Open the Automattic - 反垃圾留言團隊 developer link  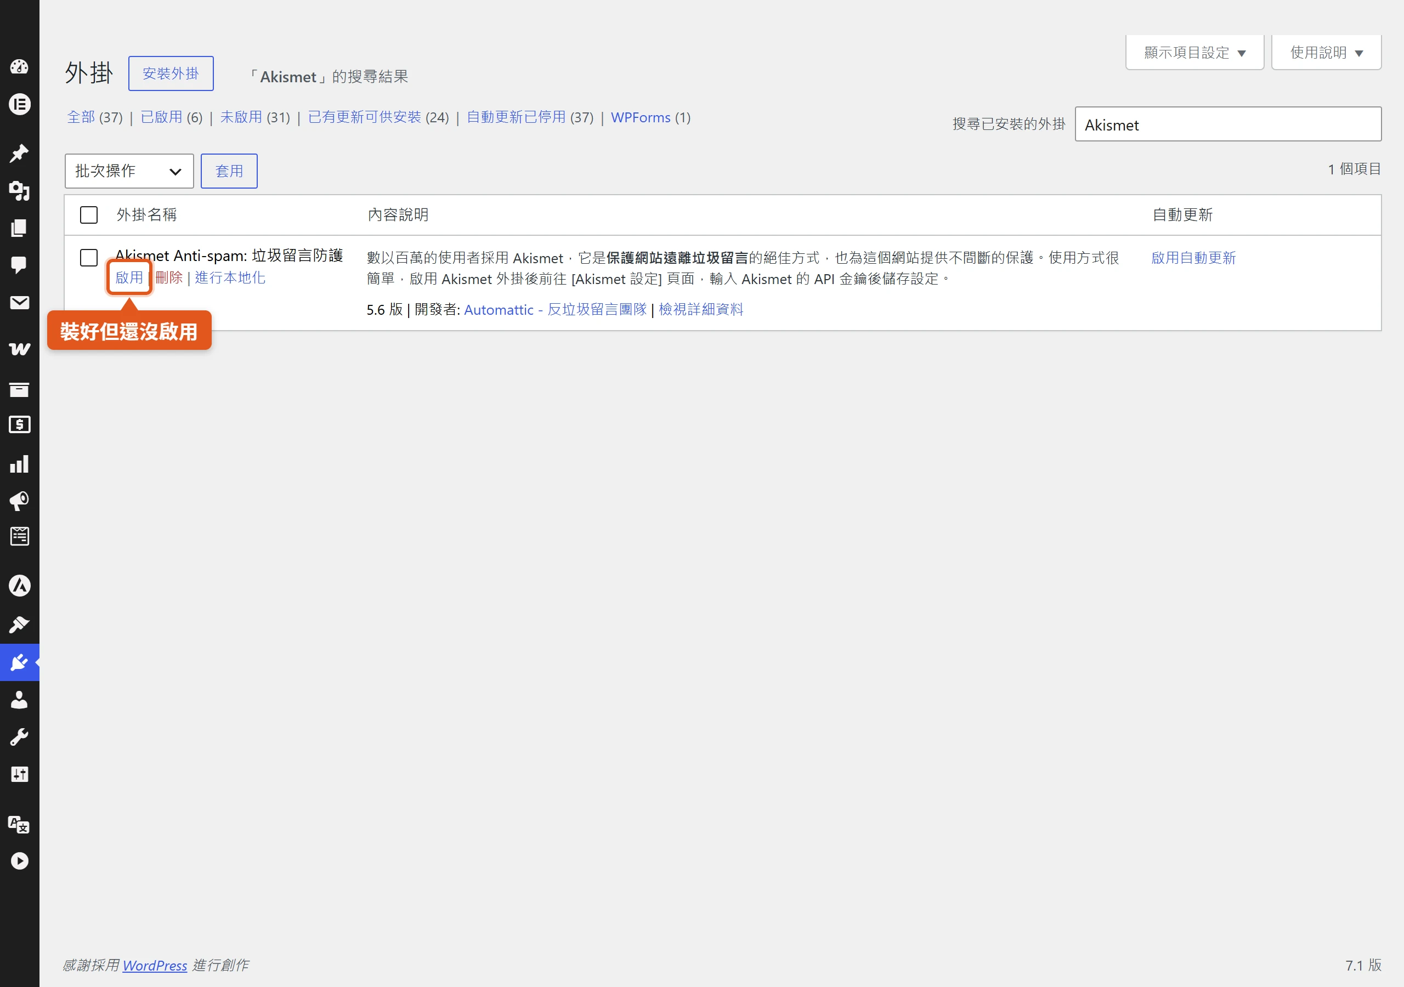click(555, 310)
